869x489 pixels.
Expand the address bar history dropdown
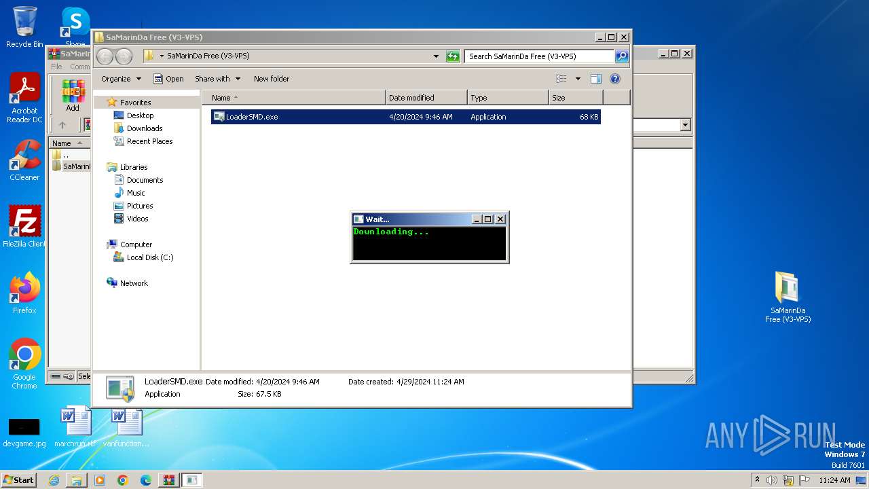(436, 56)
